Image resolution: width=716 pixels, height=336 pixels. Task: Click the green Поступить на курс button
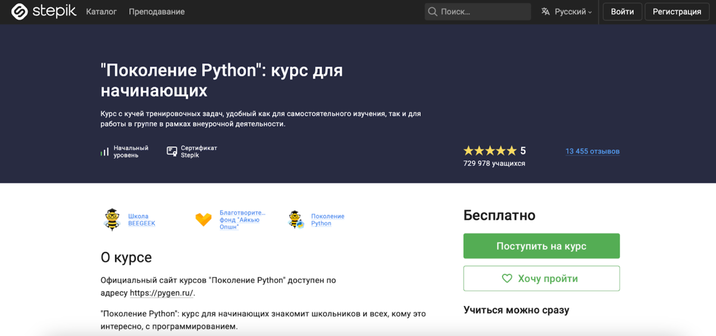(541, 246)
